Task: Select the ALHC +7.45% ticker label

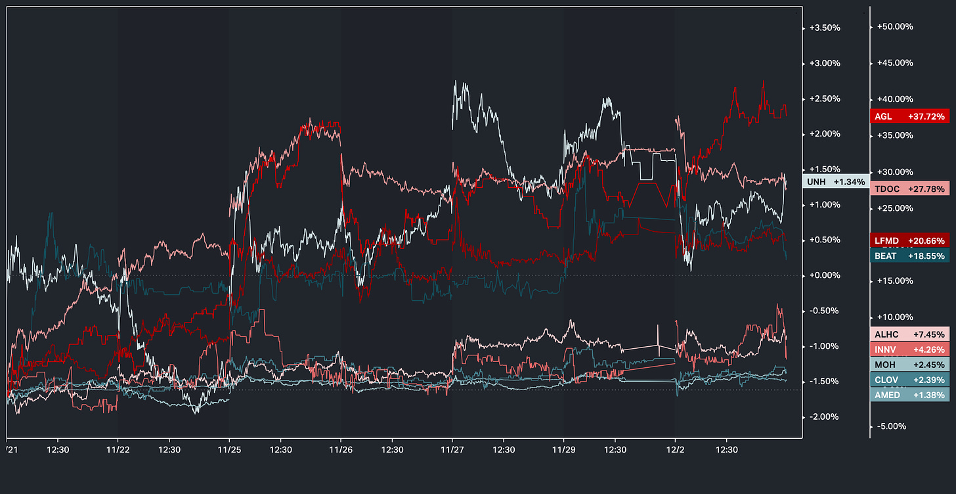Action: pos(910,334)
